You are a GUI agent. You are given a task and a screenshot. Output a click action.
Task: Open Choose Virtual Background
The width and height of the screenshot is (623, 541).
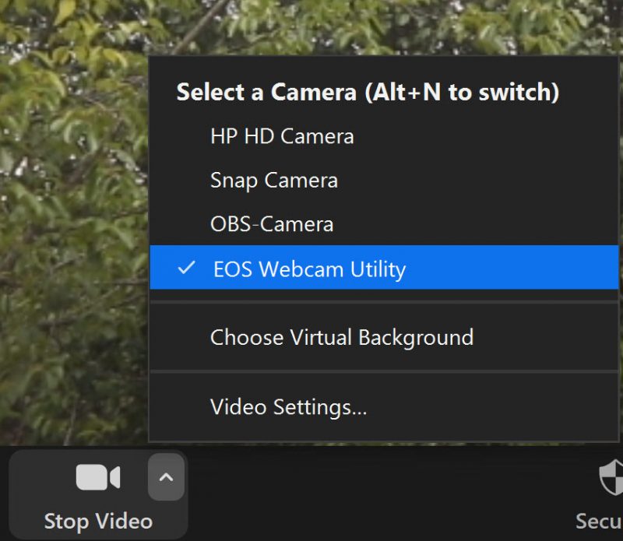pyautogui.click(x=341, y=337)
